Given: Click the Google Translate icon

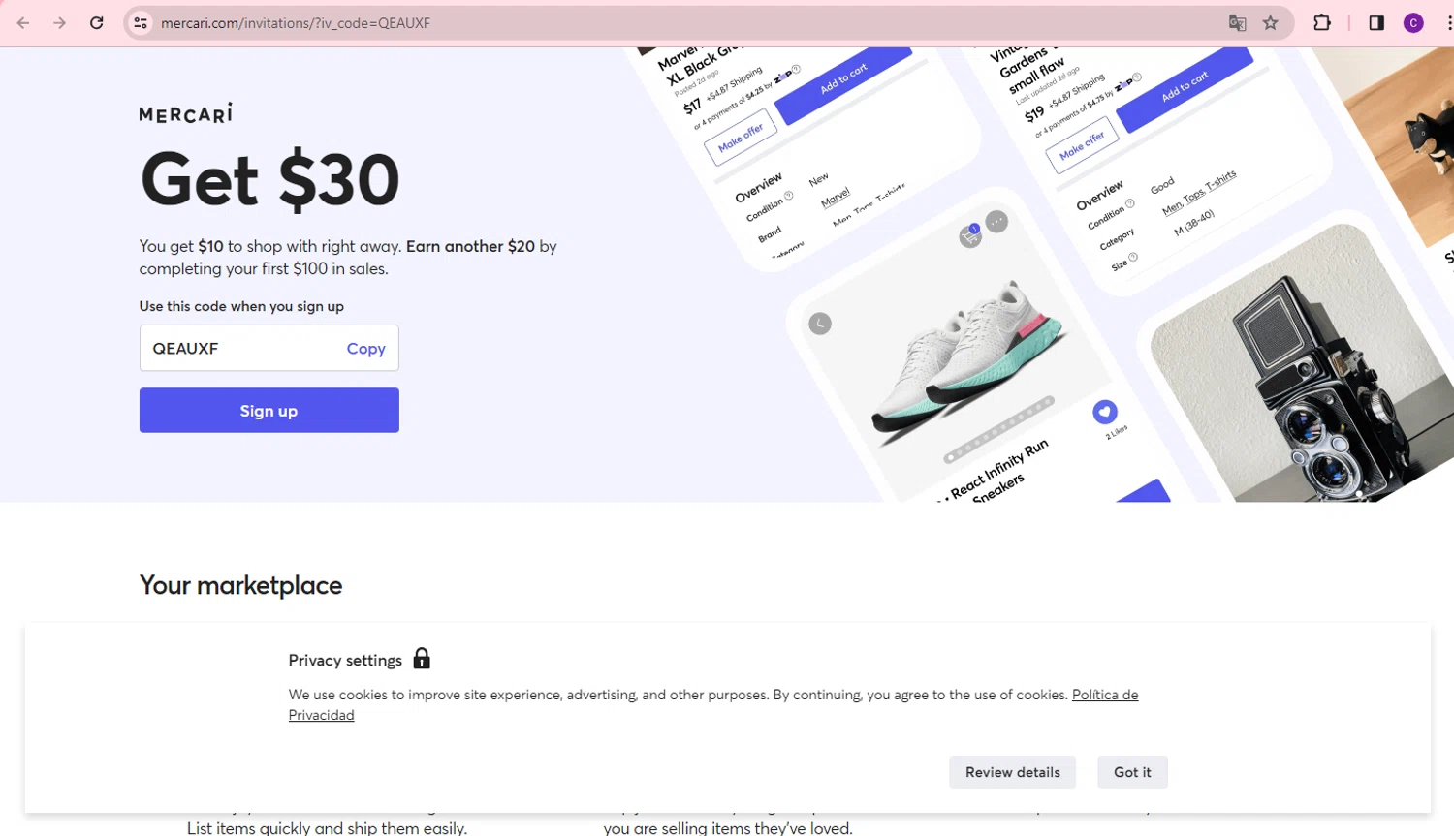Looking at the screenshot, I should click(1237, 23).
